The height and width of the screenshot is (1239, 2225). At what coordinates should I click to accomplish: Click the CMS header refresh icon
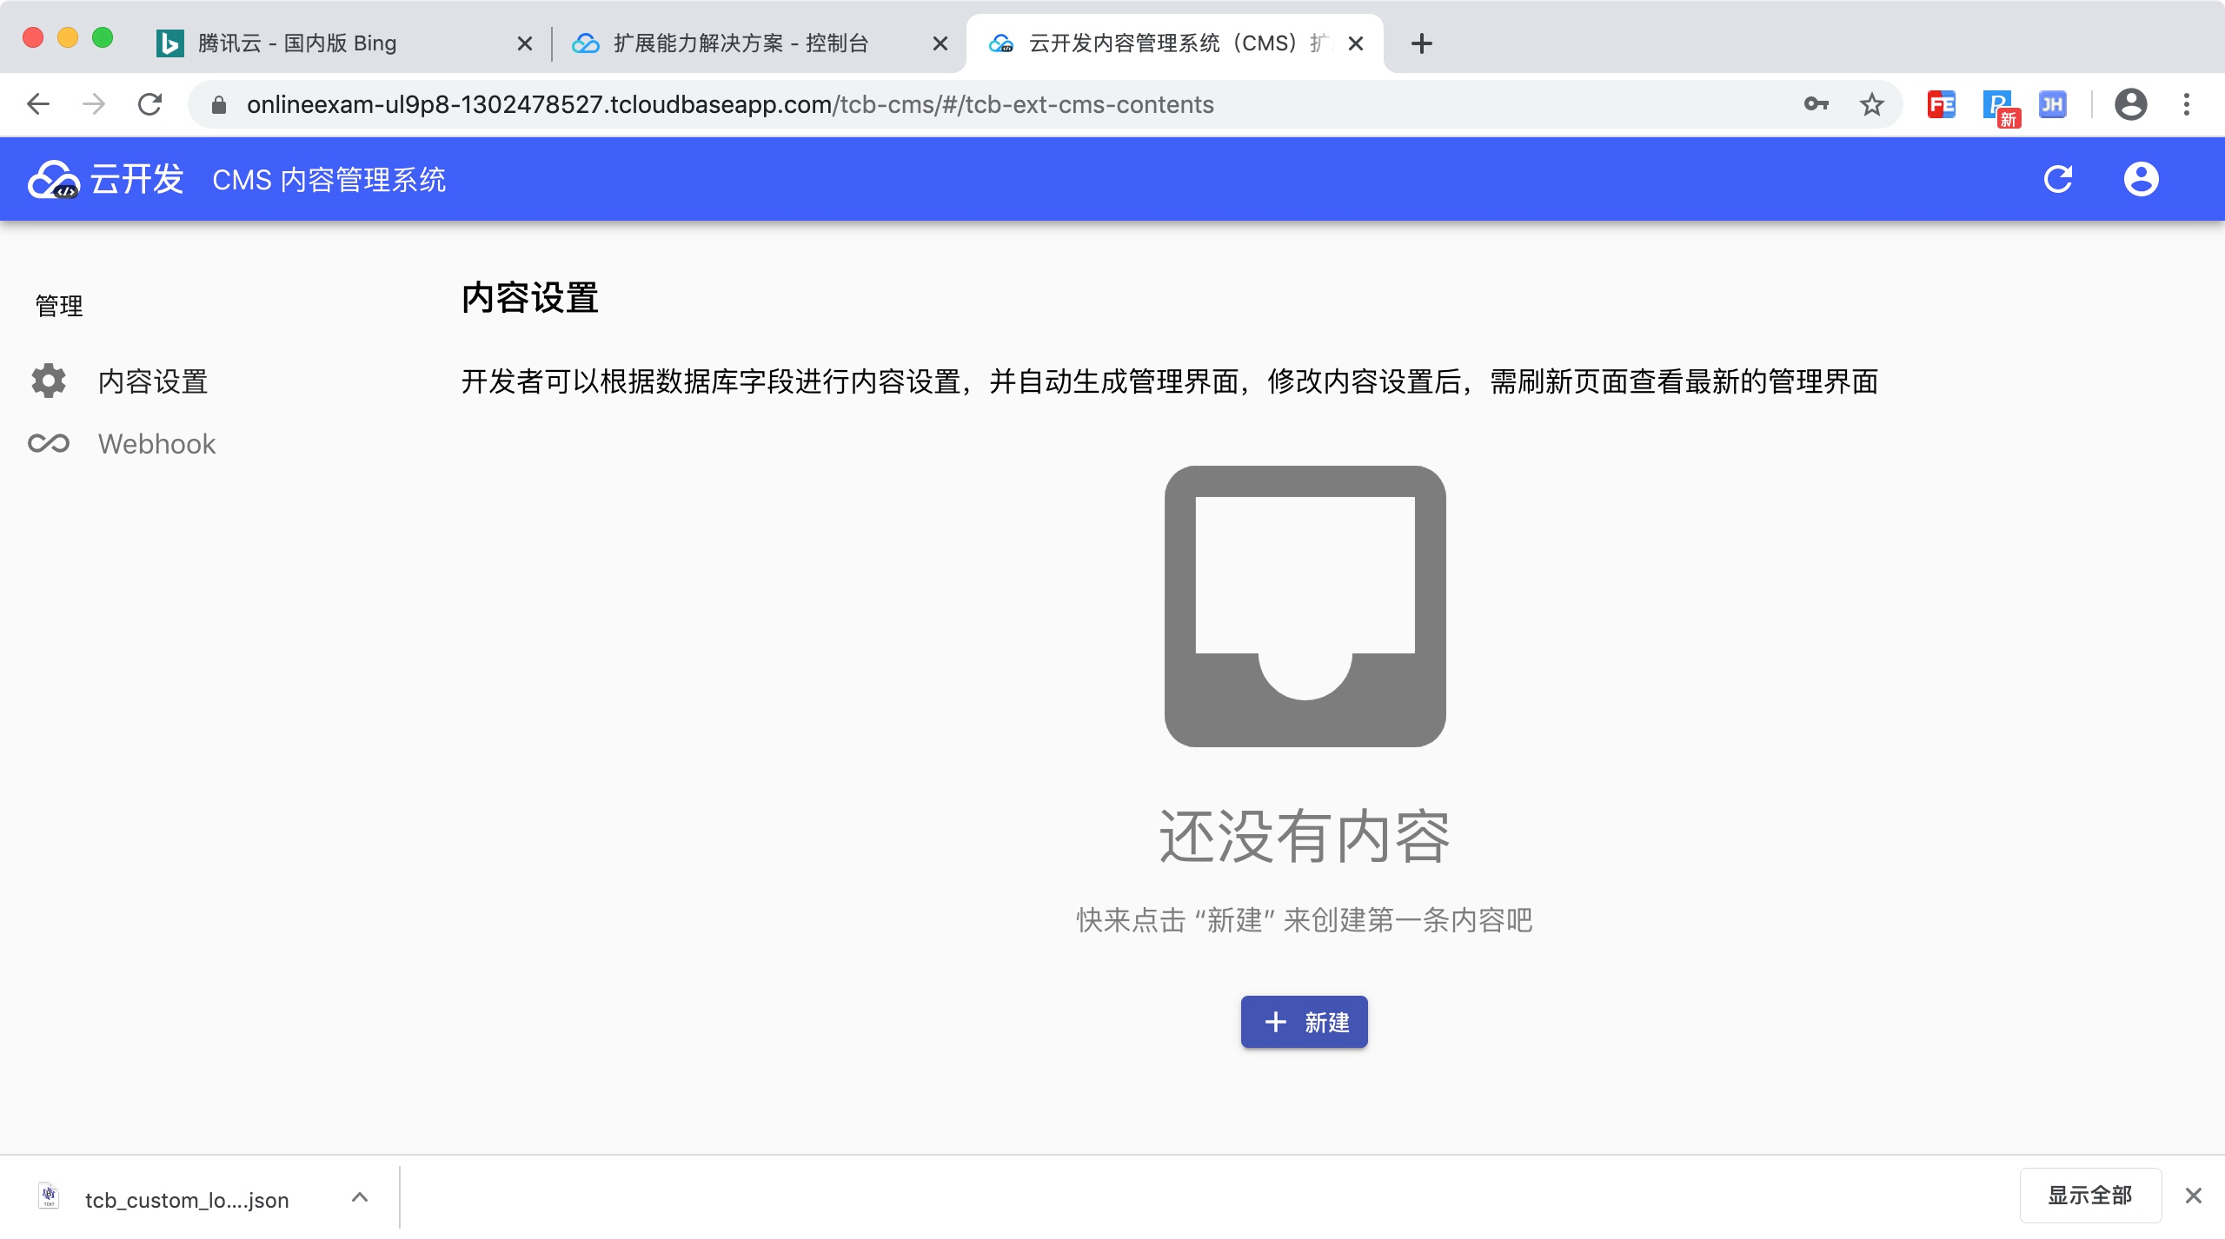(2057, 179)
